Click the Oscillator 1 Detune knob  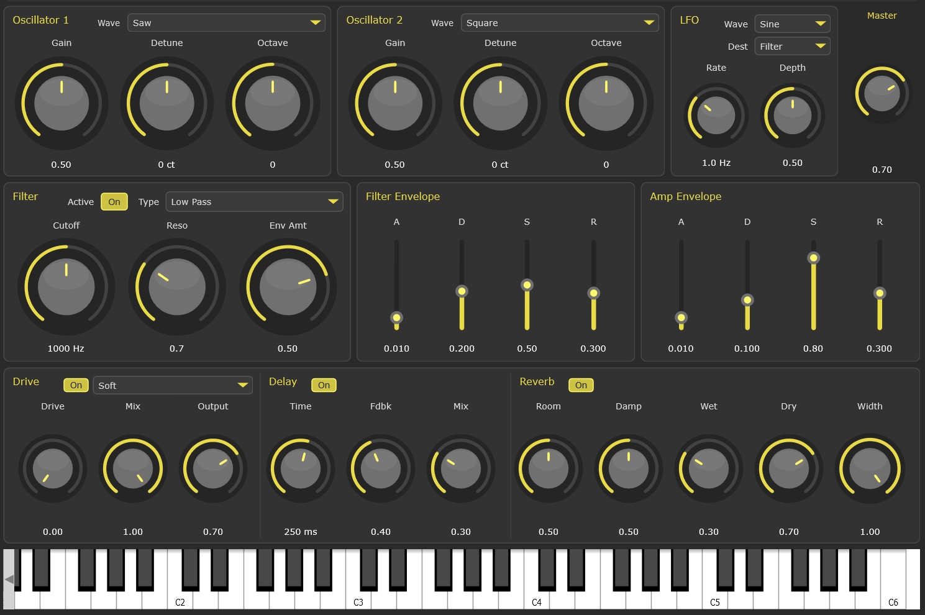pyautogui.click(x=166, y=104)
